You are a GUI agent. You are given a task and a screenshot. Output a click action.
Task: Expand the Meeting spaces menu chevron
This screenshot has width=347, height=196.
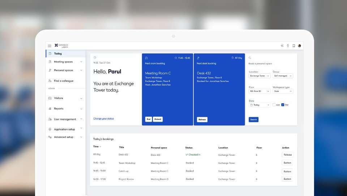click(81, 62)
